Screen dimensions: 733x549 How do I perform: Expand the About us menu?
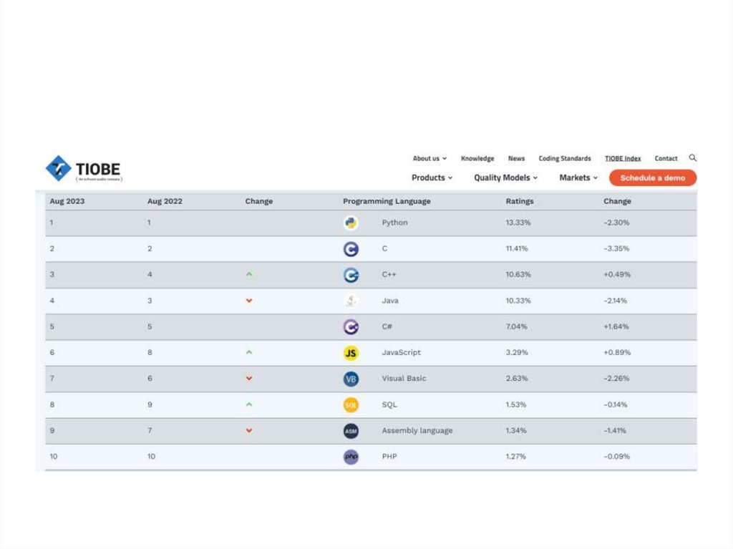[429, 158]
